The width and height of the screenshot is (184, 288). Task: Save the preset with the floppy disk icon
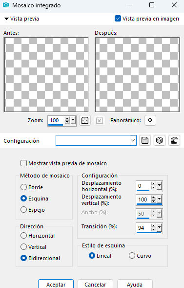coord(145,141)
